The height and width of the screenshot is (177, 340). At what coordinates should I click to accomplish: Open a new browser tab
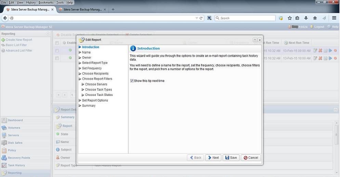coord(113,10)
